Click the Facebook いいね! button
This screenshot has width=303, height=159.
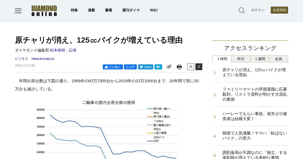click(113, 67)
